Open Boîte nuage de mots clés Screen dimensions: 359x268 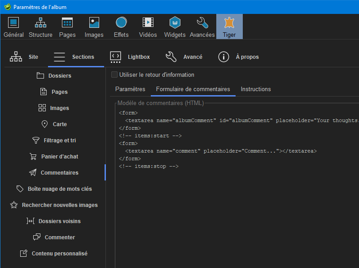click(x=54, y=189)
